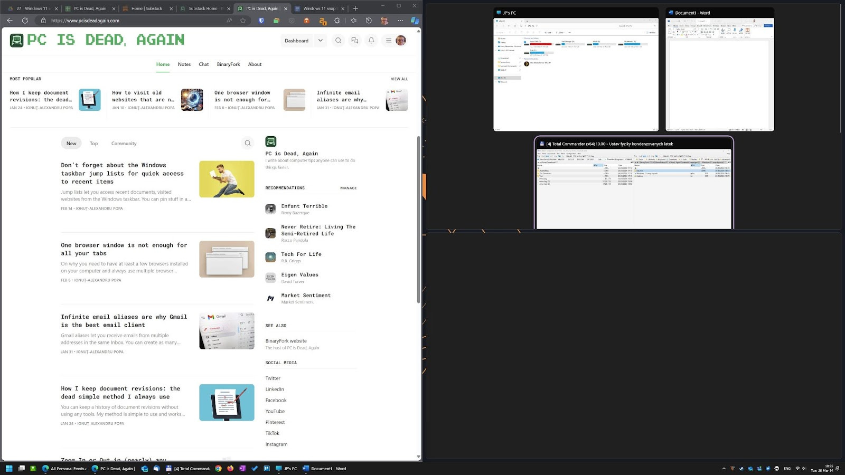Click the volume speaker icon in the tray
Screen dimensions: 845x475
coord(804,468)
